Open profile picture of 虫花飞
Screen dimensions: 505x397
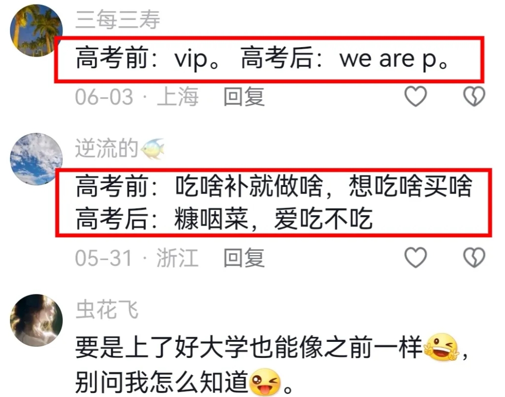(x=36, y=320)
